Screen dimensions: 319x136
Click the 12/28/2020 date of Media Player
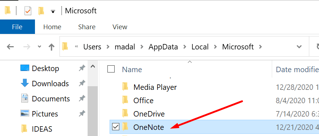(297, 88)
